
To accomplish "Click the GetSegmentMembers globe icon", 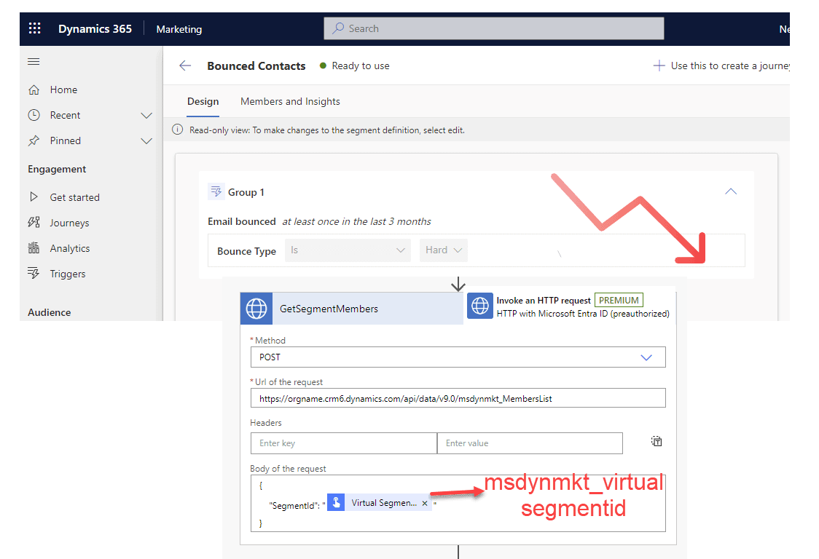I will pos(256,309).
